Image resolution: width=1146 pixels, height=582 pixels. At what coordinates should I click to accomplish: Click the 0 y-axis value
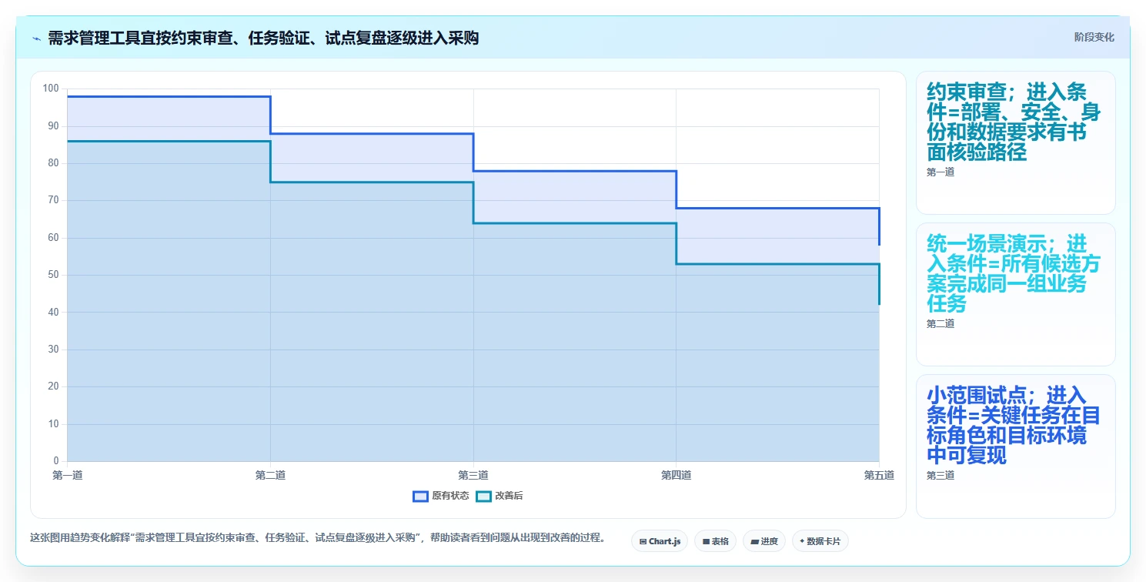click(x=55, y=461)
